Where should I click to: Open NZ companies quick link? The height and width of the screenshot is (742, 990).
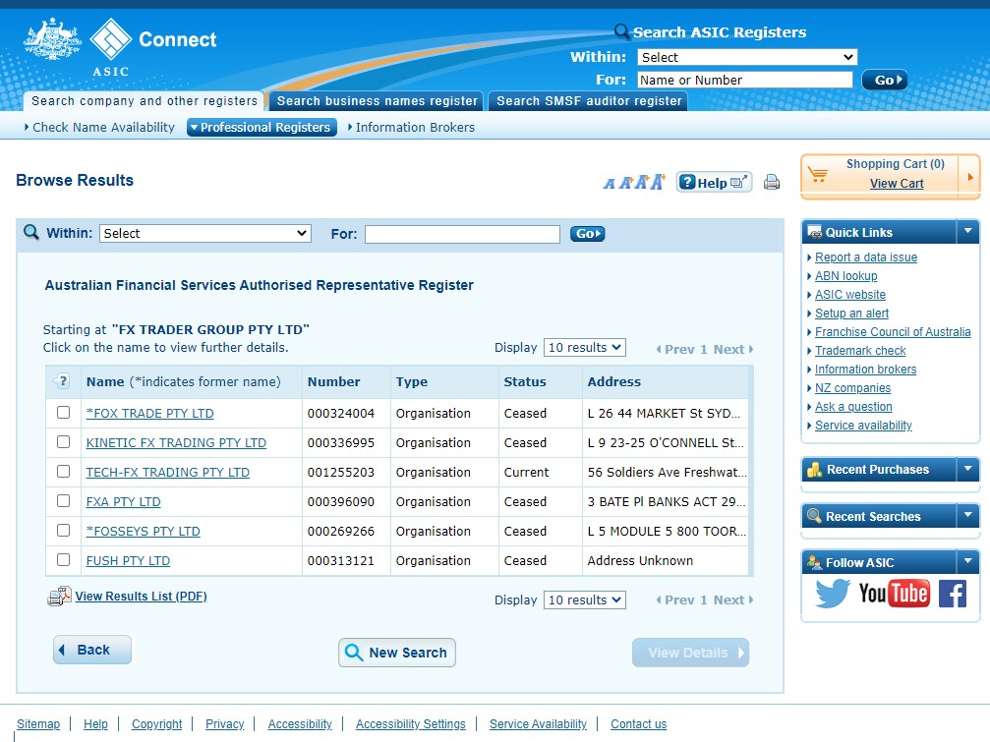click(x=852, y=388)
